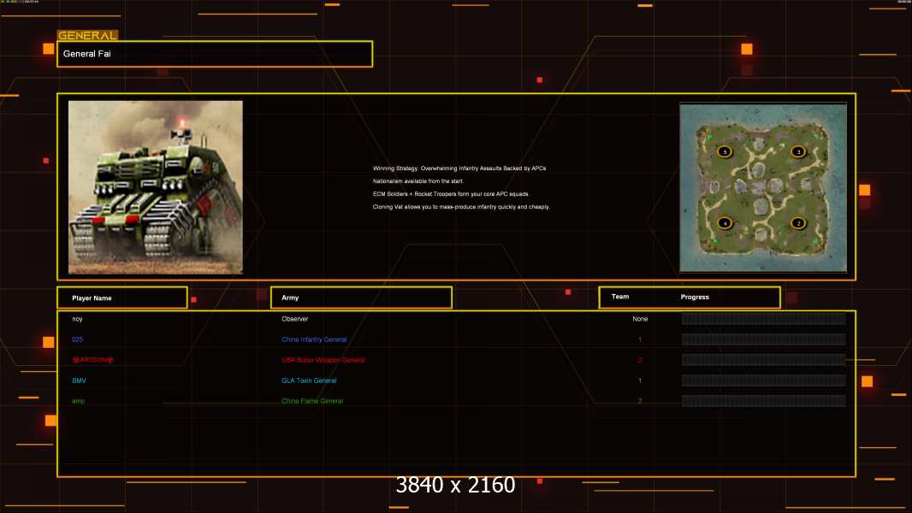Click the Player Name column header
Image resolution: width=912 pixels, height=513 pixels.
pyautogui.click(x=122, y=298)
